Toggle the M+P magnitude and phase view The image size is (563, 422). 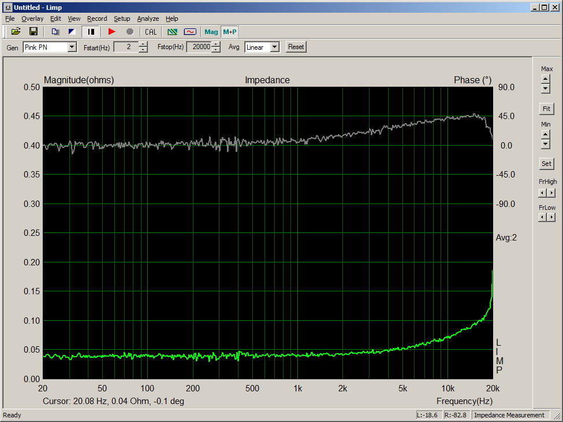230,32
